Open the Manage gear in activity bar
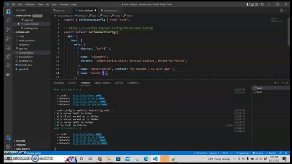Image resolution: width=292 pixels, height=164 pixels. click(8, 147)
